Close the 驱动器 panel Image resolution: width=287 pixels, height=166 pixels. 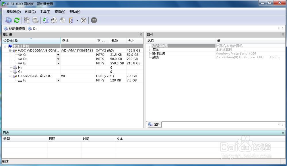point(141,34)
